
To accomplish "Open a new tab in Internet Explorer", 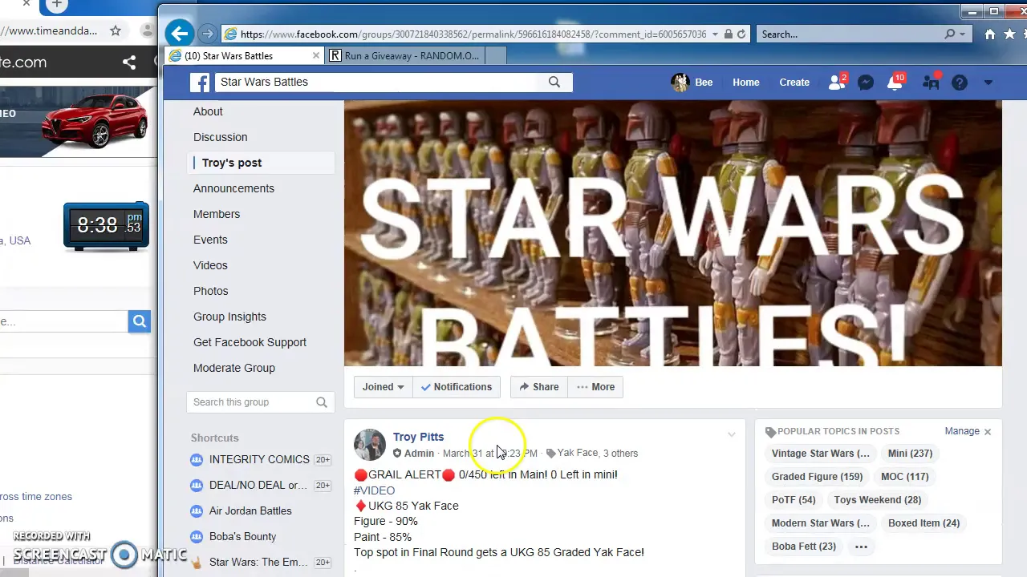I will pos(496,55).
